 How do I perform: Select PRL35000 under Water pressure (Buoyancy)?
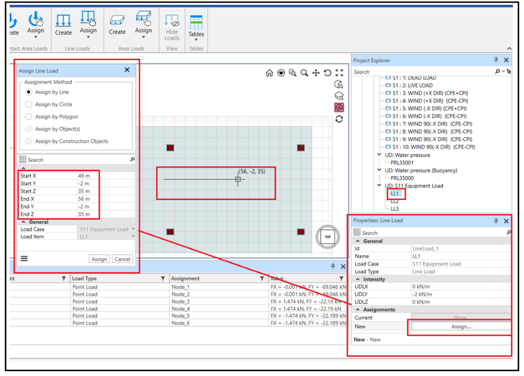click(403, 178)
